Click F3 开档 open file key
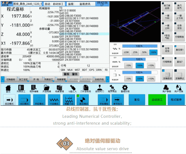This screenshot has width=186, height=154. pyautogui.click(x=36, y=79)
